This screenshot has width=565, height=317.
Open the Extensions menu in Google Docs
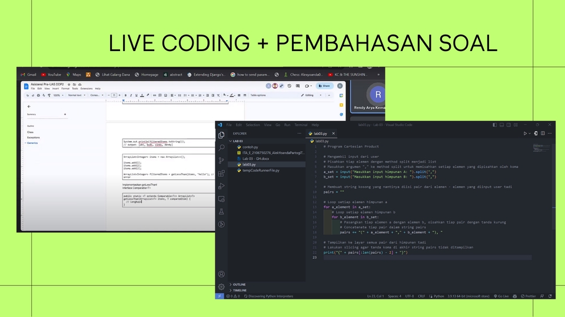[x=87, y=89]
